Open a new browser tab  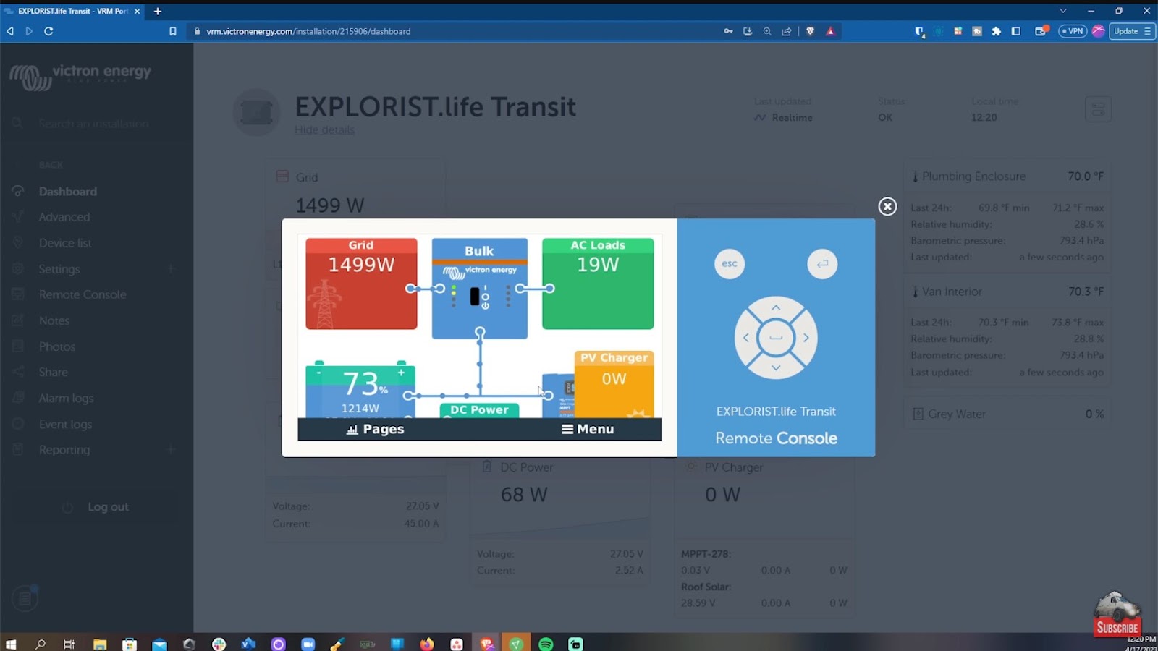point(158,11)
